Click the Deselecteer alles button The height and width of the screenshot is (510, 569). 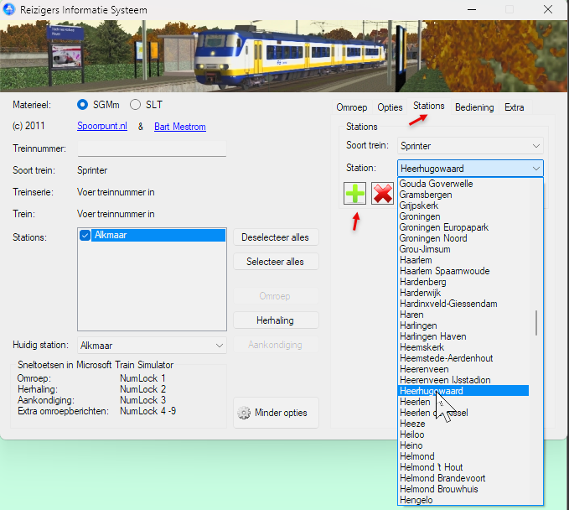(276, 237)
